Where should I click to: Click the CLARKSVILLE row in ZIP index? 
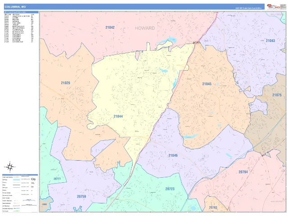click(19, 30)
